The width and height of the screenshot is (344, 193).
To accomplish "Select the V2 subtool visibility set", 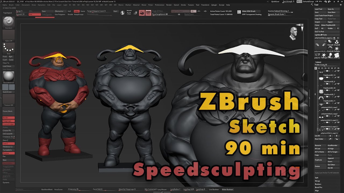I will tap(319, 68).
